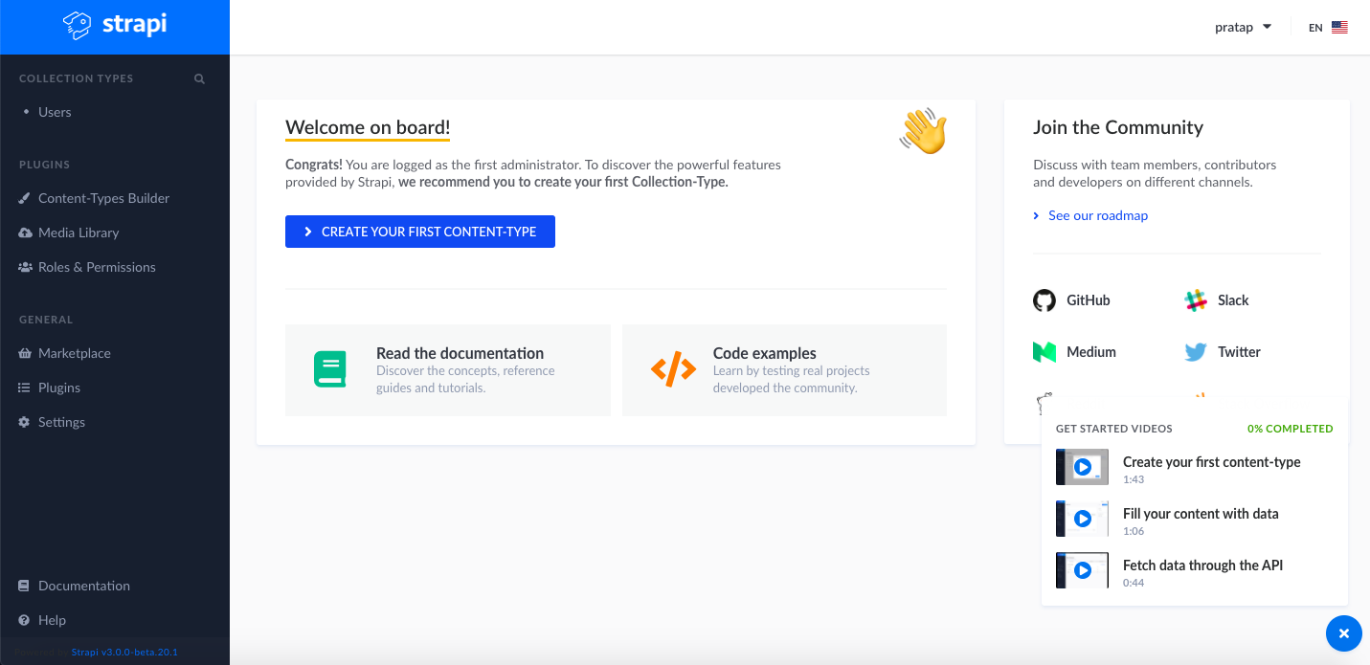Screen dimensions: 1370x665
Task: Play the Fetch data through the API video
Action: click(x=1083, y=570)
